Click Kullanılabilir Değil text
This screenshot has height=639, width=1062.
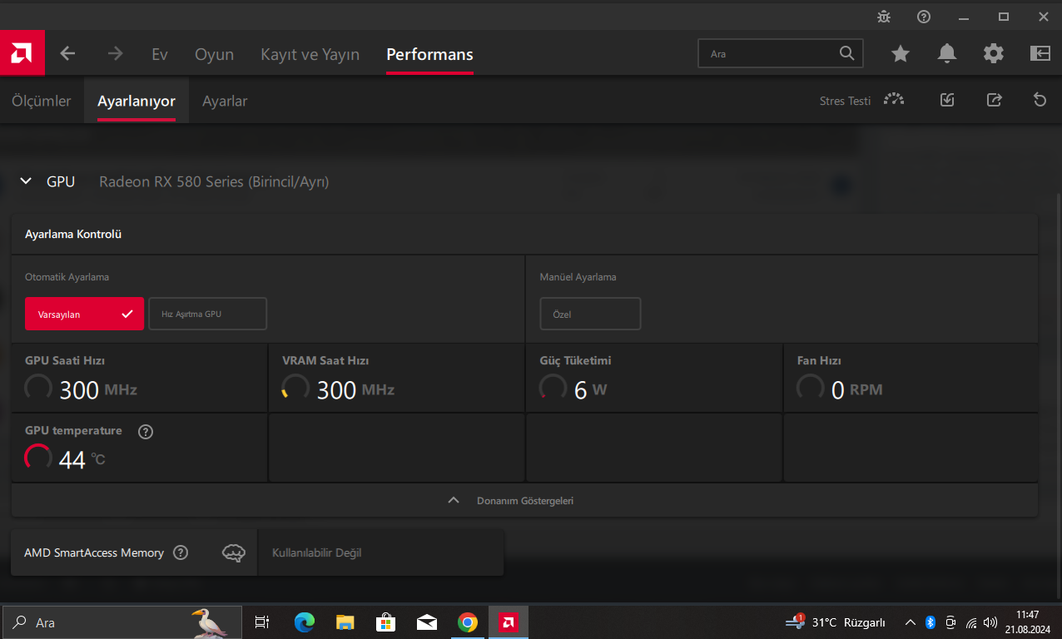(316, 552)
